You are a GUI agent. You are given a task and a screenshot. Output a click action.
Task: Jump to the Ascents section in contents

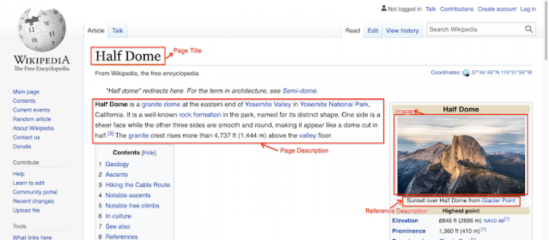(x=117, y=174)
